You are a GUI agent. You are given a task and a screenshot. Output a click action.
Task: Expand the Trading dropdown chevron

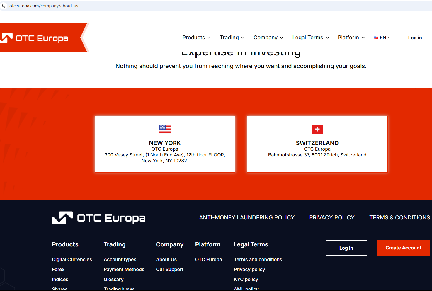[x=243, y=38]
